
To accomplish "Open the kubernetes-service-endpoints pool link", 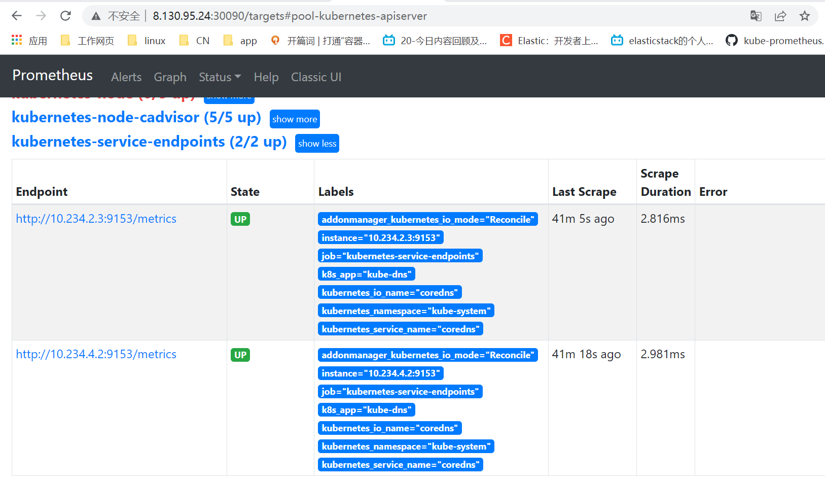I will coord(149,142).
